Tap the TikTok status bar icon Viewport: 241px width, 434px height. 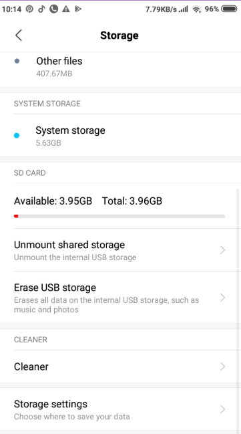pyautogui.click(x=41, y=9)
